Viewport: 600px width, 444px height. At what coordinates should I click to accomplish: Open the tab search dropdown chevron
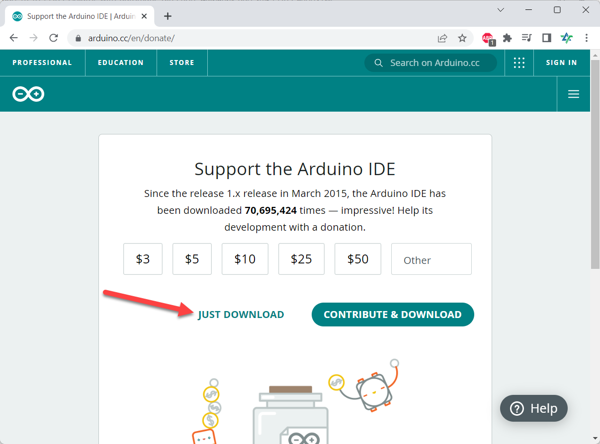(501, 10)
